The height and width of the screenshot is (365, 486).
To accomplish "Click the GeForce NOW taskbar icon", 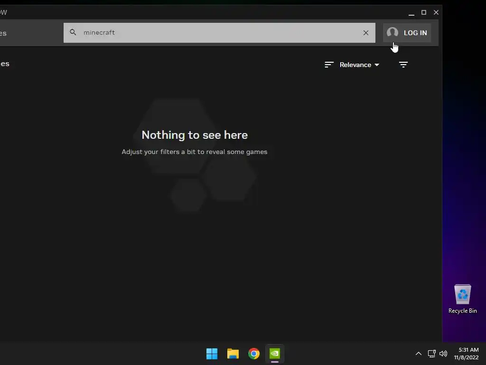I will [275, 354].
